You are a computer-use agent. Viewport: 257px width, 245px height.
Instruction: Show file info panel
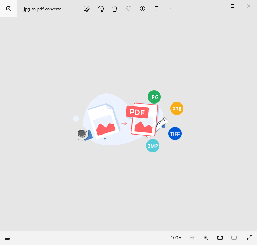pyautogui.click(x=142, y=9)
